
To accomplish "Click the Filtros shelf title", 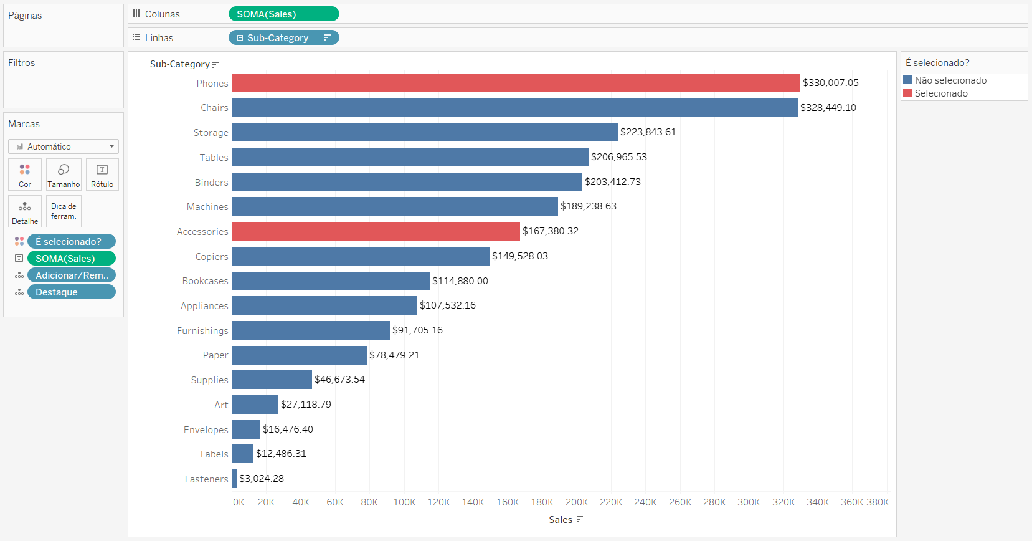I will [21, 62].
